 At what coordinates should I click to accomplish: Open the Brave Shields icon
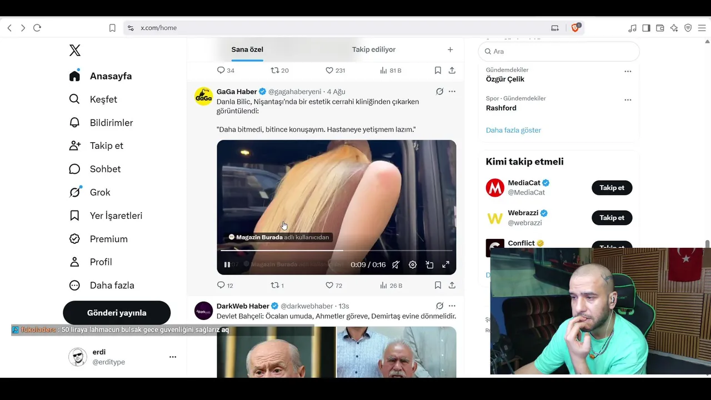576,27
